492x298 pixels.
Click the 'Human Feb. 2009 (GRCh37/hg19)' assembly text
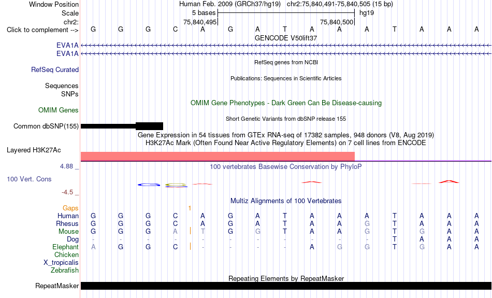click(230, 4)
